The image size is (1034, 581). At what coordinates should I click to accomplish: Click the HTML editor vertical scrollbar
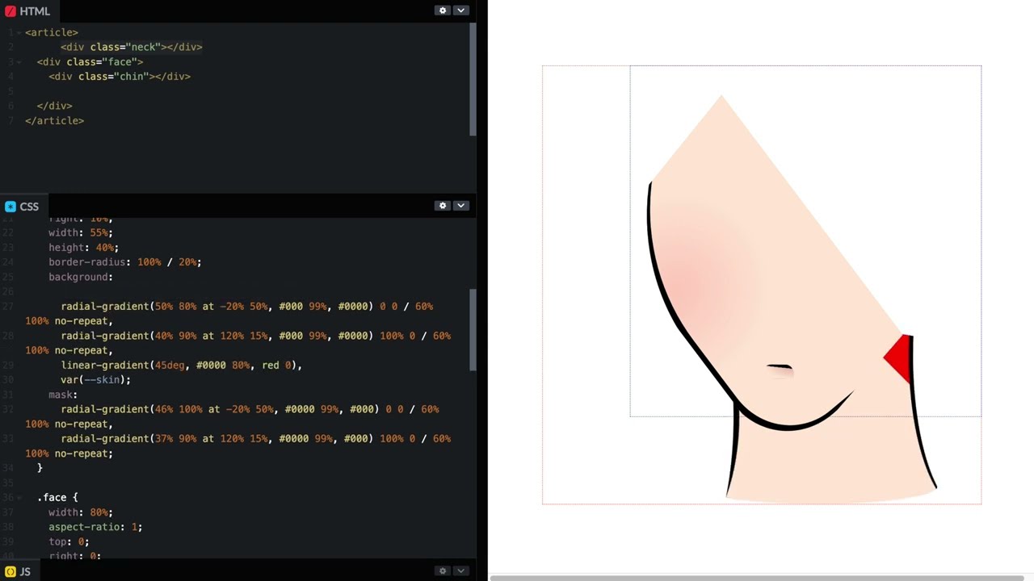[x=473, y=79]
